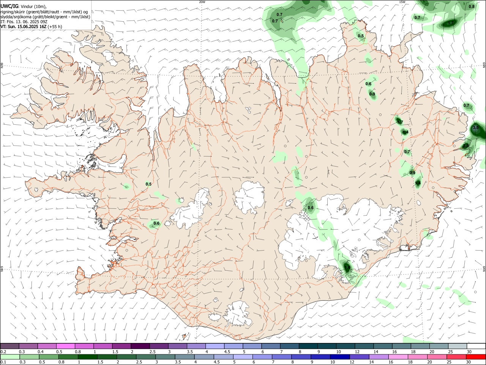Pick the darkest purple swatch between 2 and 2.5 in upper legend
Viewport: 486px width, 365px height.
(140, 346)
